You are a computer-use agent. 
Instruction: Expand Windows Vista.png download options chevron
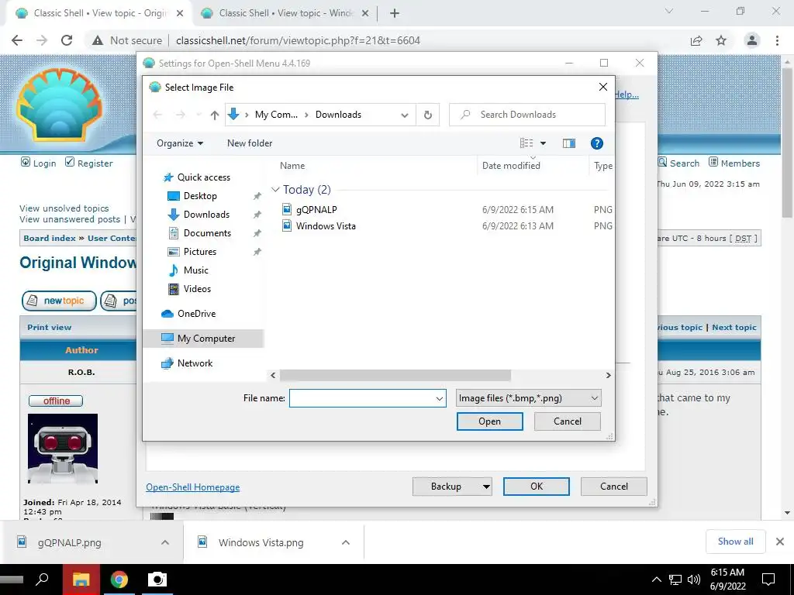click(x=346, y=542)
